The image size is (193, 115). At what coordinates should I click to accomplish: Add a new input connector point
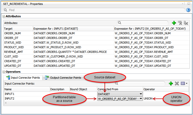(171, 84)
